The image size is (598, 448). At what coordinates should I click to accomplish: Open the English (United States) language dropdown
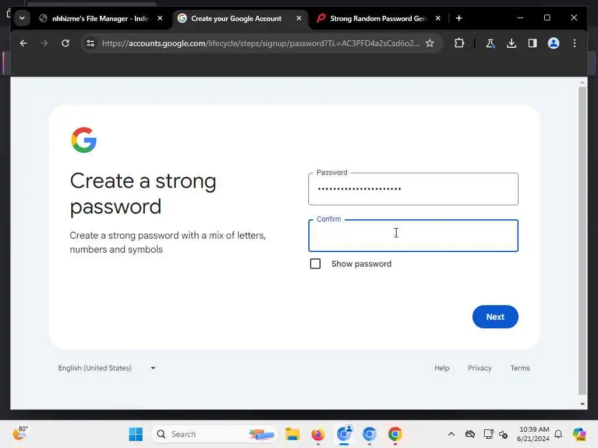(107, 368)
